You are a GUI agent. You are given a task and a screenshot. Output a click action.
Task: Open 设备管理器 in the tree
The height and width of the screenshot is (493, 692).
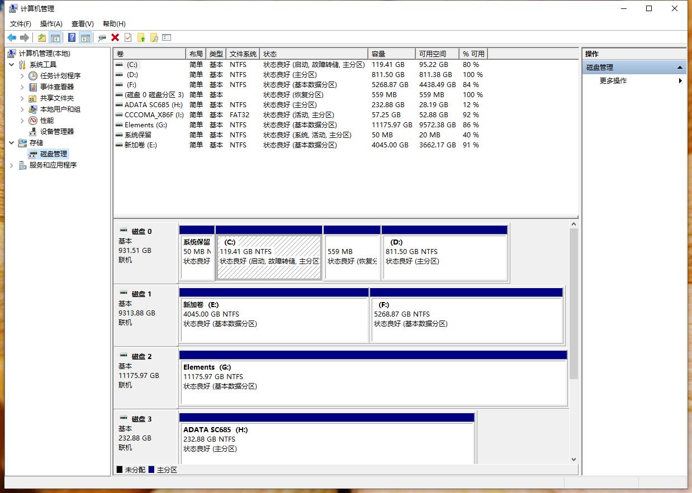pyautogui.click(x=57, y=132)
